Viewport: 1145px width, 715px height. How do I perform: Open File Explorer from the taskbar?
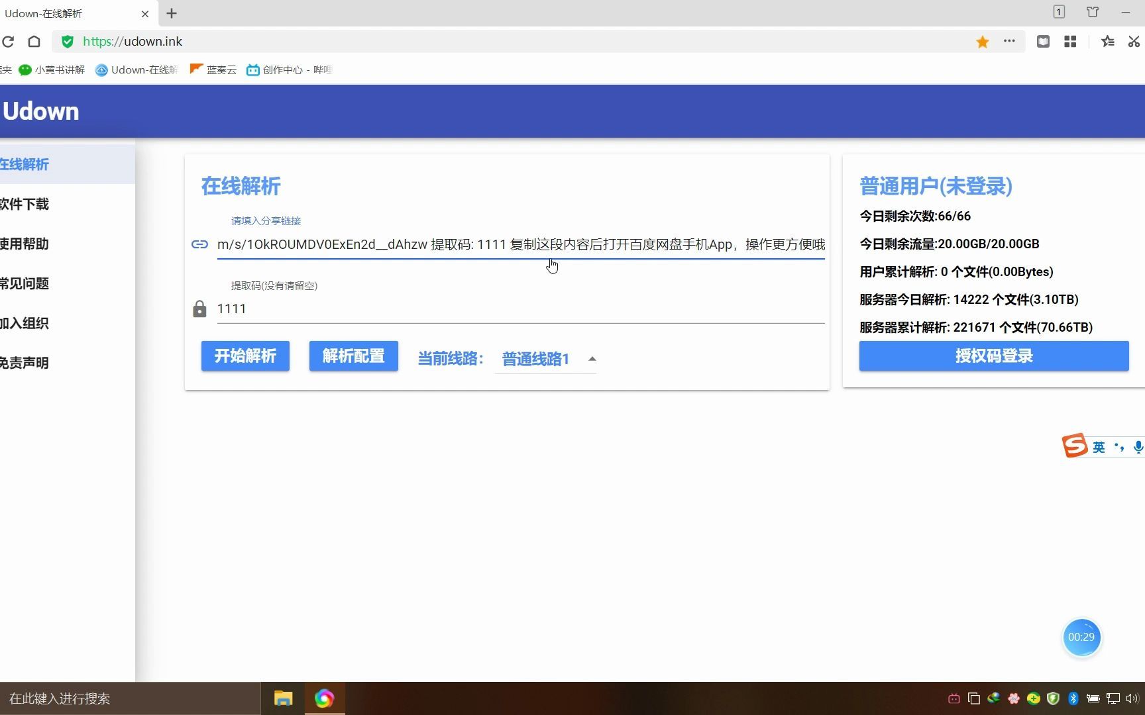tap(284, 698)
